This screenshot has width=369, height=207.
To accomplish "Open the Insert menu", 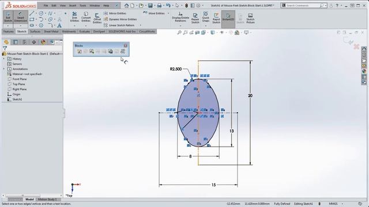I will pos(73,5).
